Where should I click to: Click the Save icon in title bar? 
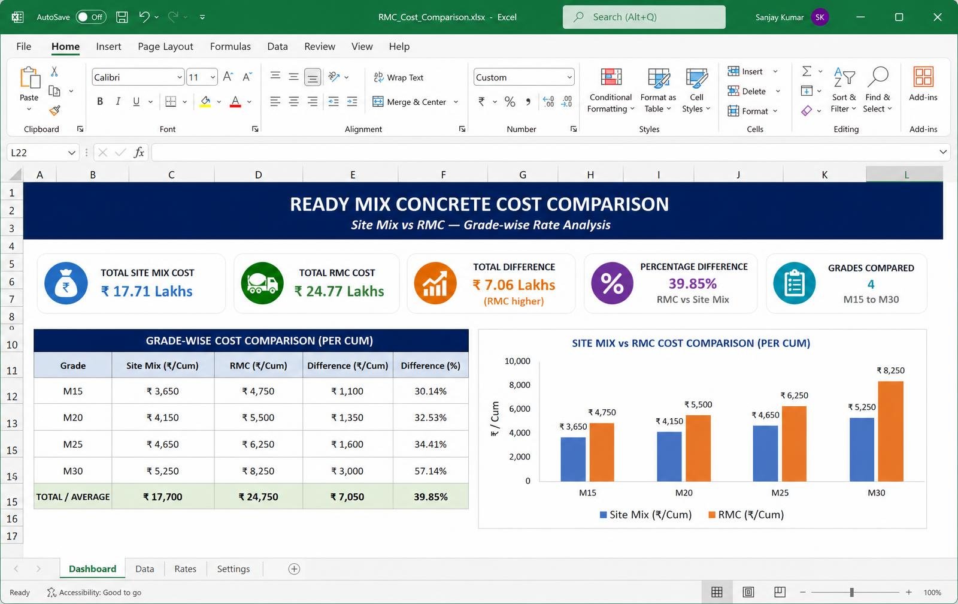click(x=122, y=17)
